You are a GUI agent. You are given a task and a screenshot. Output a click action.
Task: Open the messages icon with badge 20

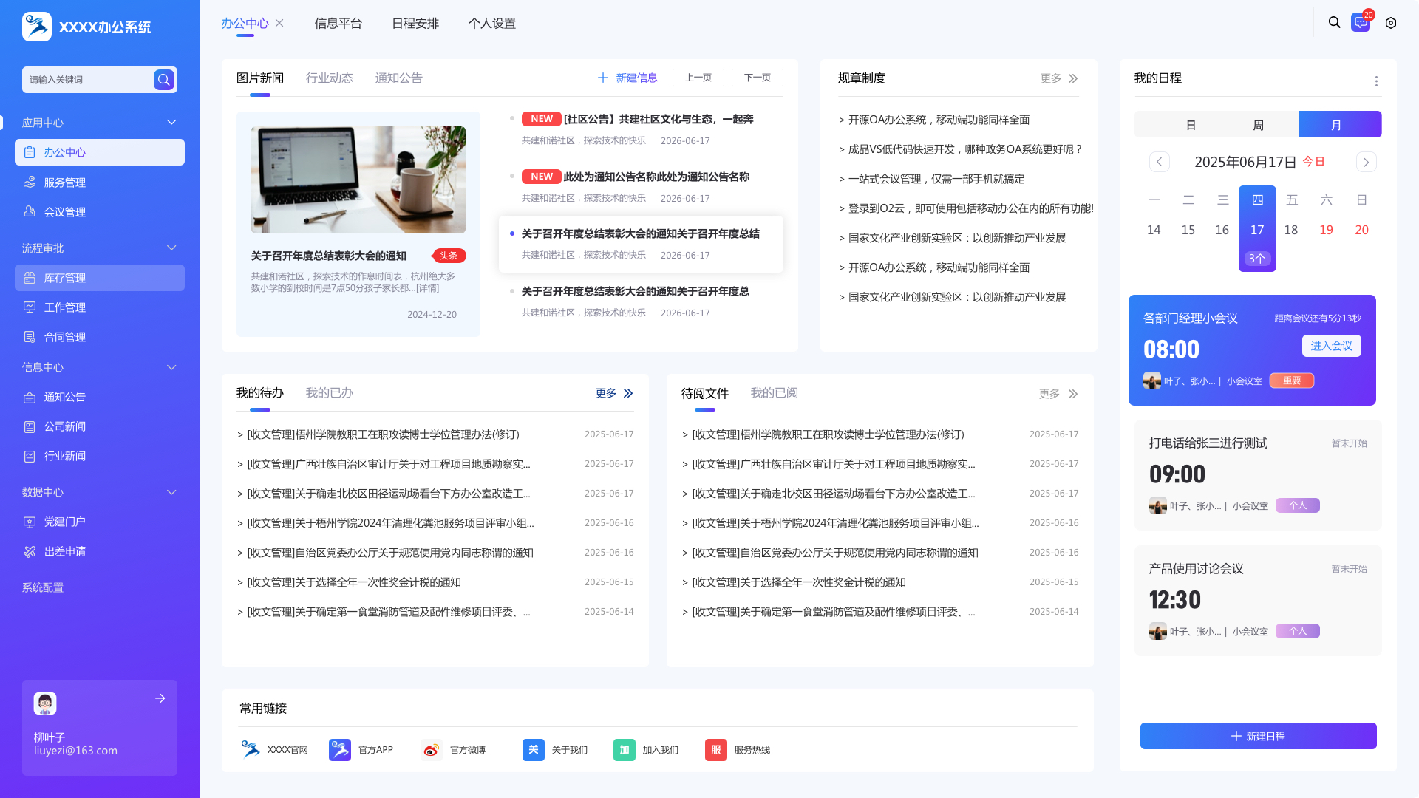click(x=1361, y=22)
